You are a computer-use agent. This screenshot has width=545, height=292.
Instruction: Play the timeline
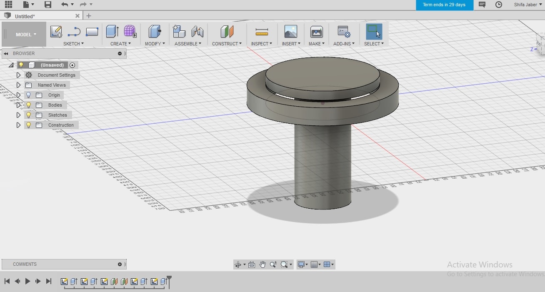pos(27,281)
